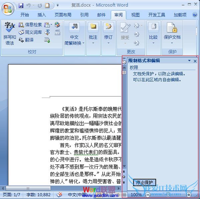Switch to the 引用 tab
200x199 pixels.
coord(84,15)
